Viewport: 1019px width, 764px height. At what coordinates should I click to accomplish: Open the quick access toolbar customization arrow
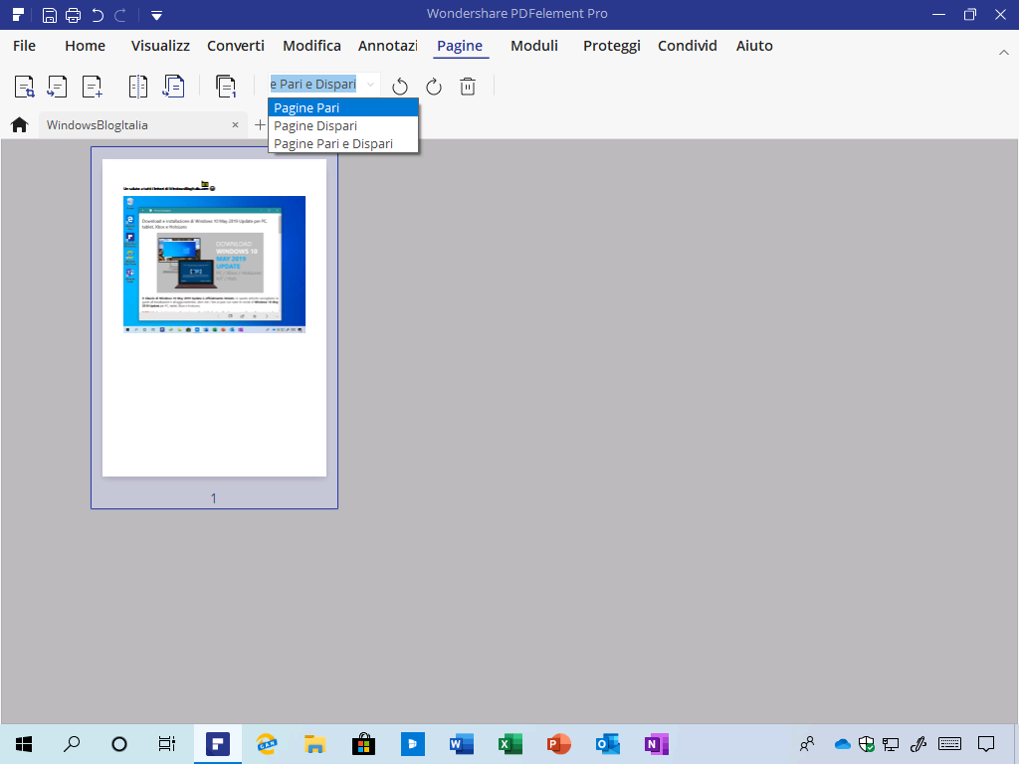156,16
